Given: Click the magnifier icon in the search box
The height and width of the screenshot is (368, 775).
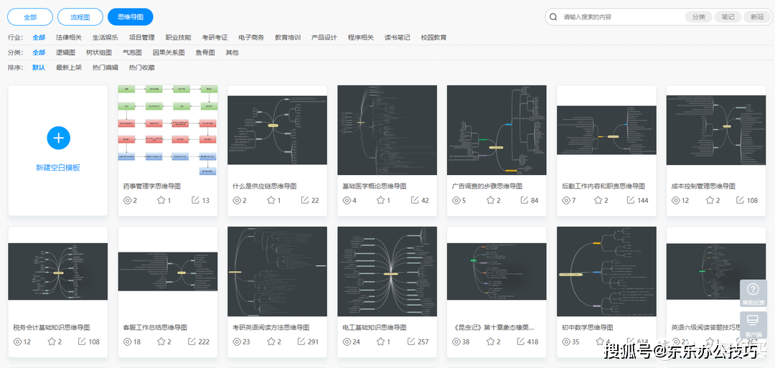Looking at the screenshot, I should tap(553, 17).
